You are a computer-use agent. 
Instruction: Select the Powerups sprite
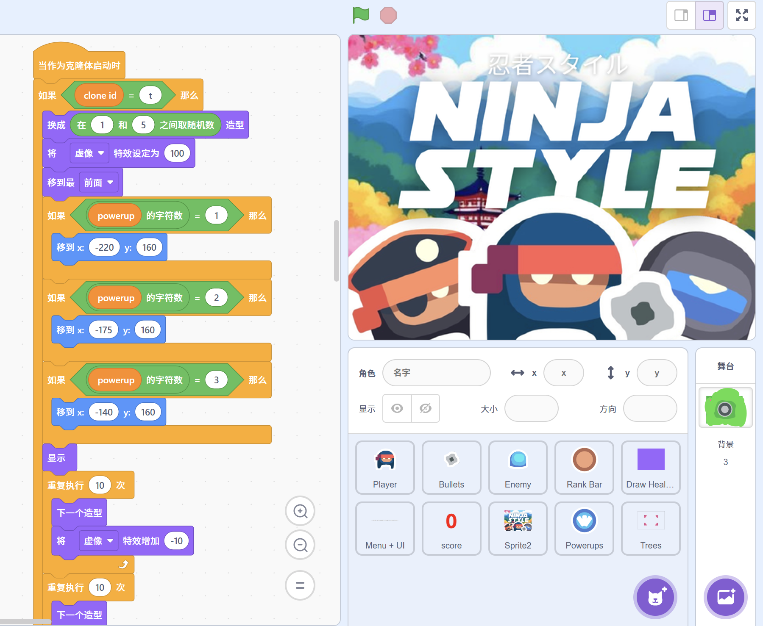[x=585, y=529]
